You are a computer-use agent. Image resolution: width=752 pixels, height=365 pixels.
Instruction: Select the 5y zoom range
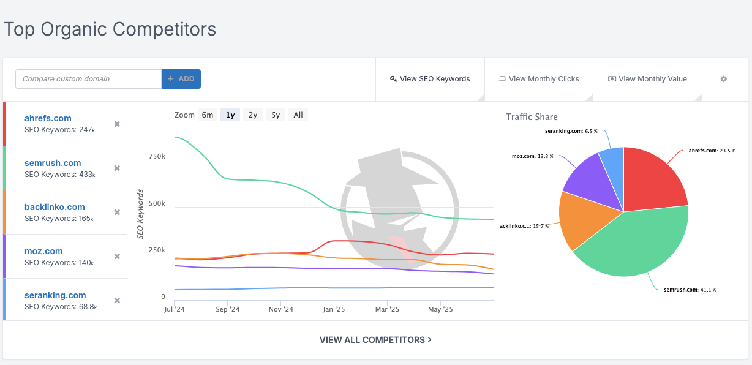[275, 114]
